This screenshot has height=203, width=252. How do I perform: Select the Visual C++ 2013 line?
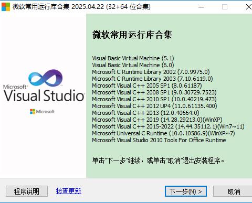pos(145,113)
